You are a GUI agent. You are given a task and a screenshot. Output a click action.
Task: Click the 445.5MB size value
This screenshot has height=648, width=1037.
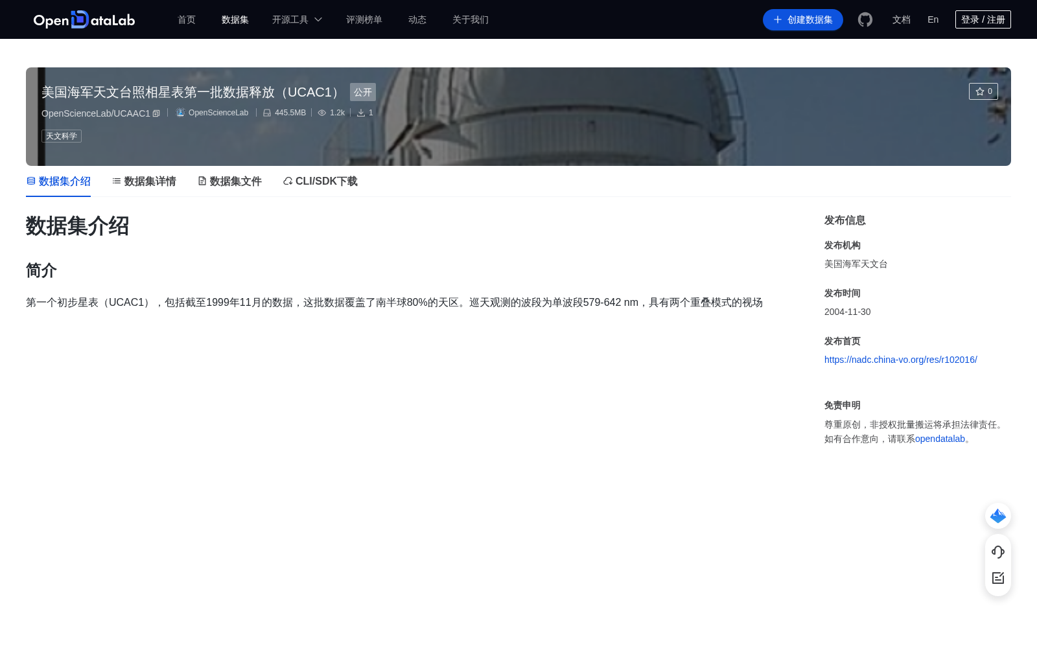tap(290, 113)
